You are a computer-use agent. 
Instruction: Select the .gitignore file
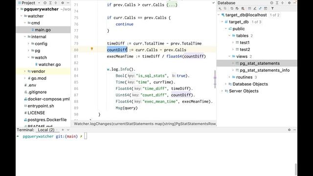[37, 92]
